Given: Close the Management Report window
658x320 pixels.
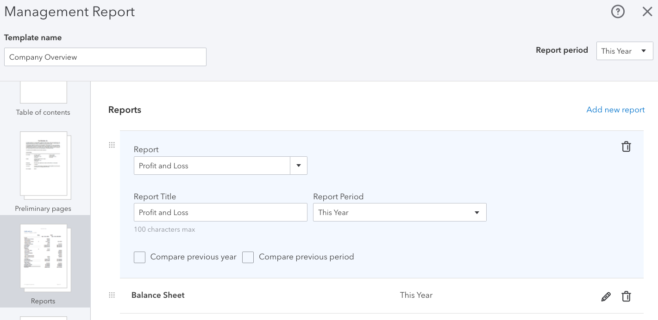Looking at the screenshot, I should [x=647, y=12].
